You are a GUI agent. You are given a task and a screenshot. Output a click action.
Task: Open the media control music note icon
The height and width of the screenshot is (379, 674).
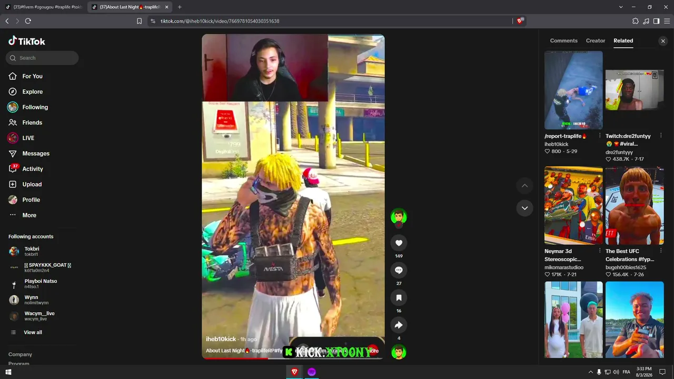(646, 21)
